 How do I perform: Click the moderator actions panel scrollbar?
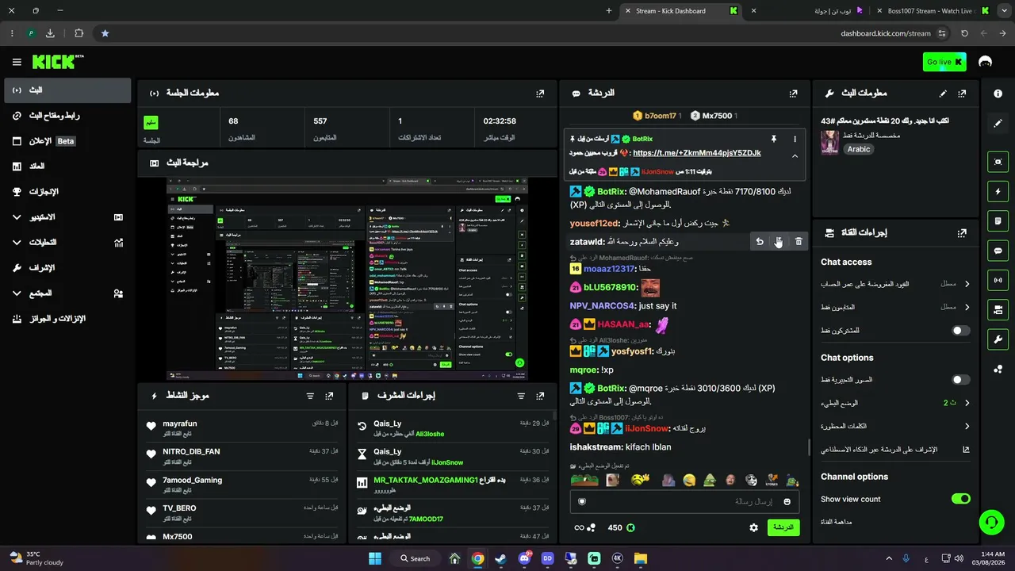coord(553,416)
